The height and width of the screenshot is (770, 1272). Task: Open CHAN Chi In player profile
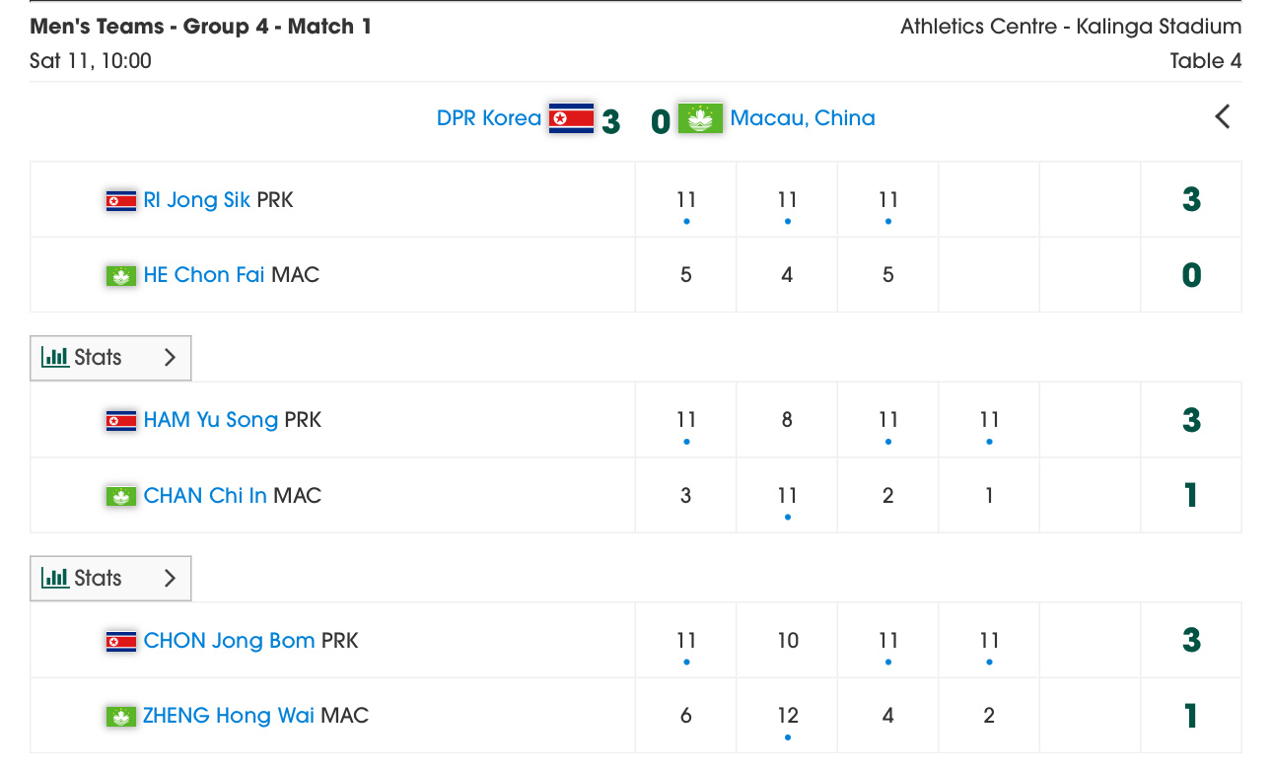pyautogui.click(x=205, y=495)
